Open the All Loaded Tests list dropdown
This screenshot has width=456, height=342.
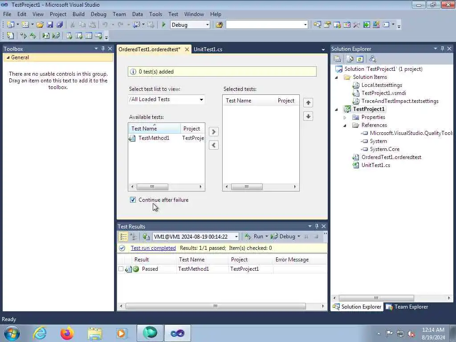click(x=201, y=99)
